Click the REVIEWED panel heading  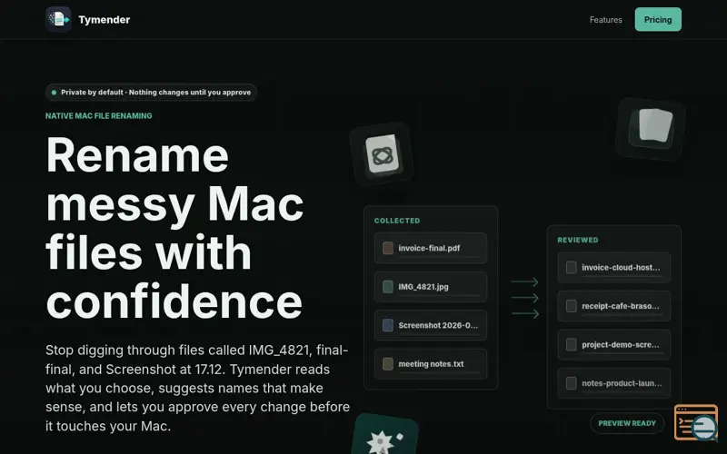(578, 240)
